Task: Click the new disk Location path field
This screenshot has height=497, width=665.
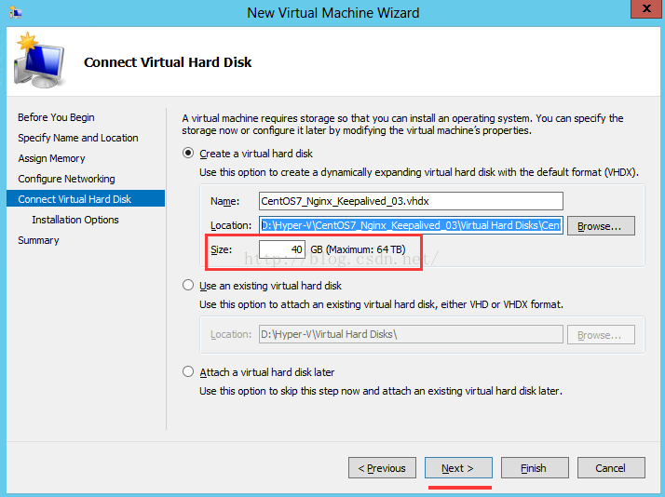Action: point(411,225)
